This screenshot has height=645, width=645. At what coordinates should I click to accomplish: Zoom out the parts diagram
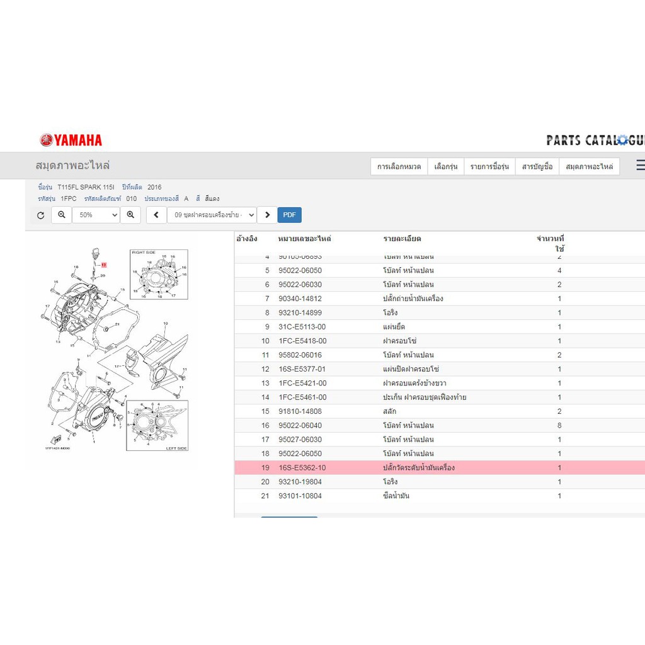62,215
